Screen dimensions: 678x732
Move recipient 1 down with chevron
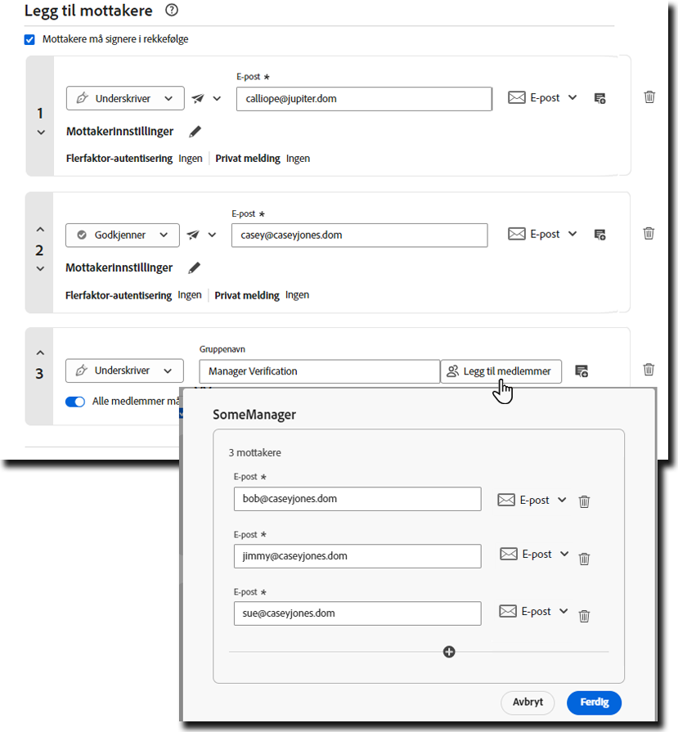[x=40, y=132]
